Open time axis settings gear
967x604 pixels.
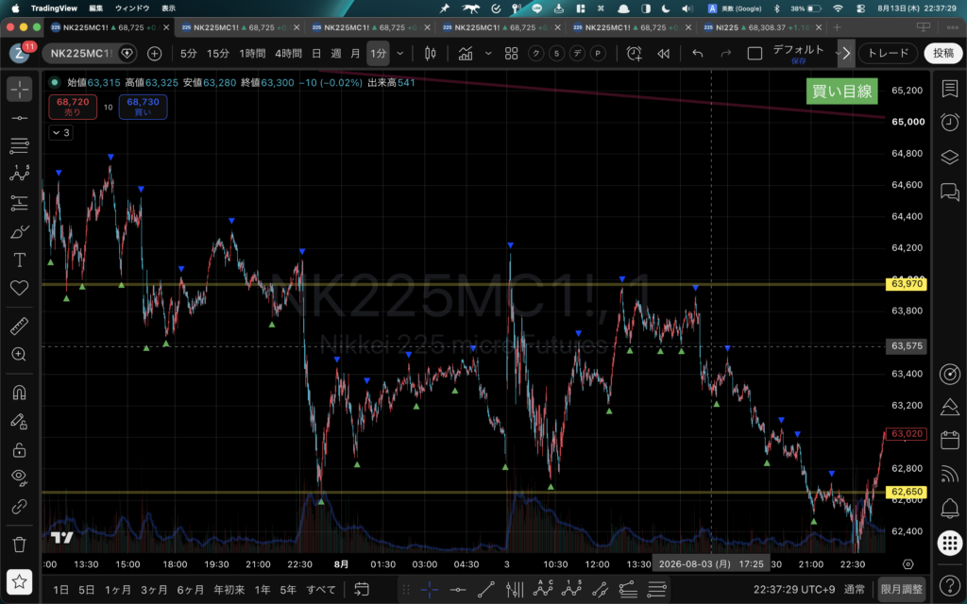[908, 564]
